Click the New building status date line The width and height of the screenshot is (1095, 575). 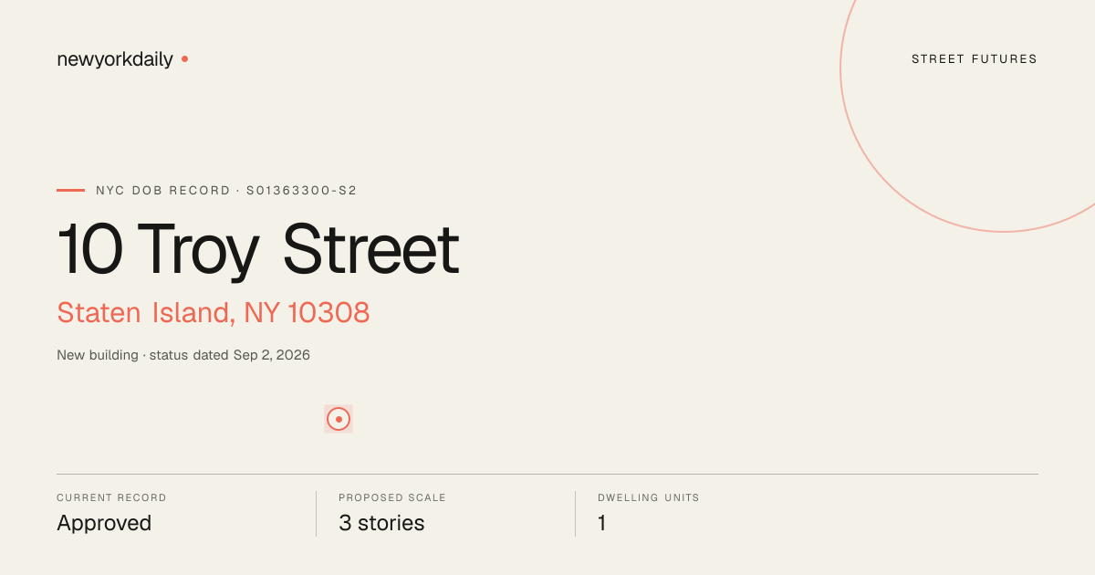(x=183, y=355)
